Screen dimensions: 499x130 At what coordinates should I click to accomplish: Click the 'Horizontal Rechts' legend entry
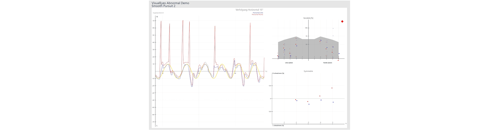[x=257, y=15]
